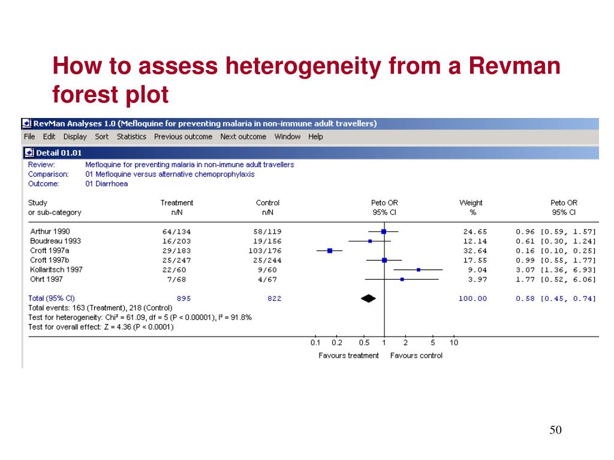
Task: Select the Boudreau 1993 study row
Action: [313, 241]
